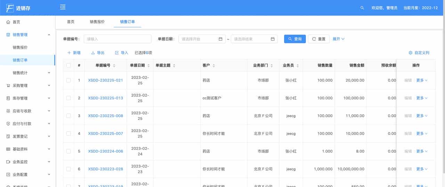Check the row for XSDD-230225-021
The image size is (445, 187).
(x=68, y=80)
